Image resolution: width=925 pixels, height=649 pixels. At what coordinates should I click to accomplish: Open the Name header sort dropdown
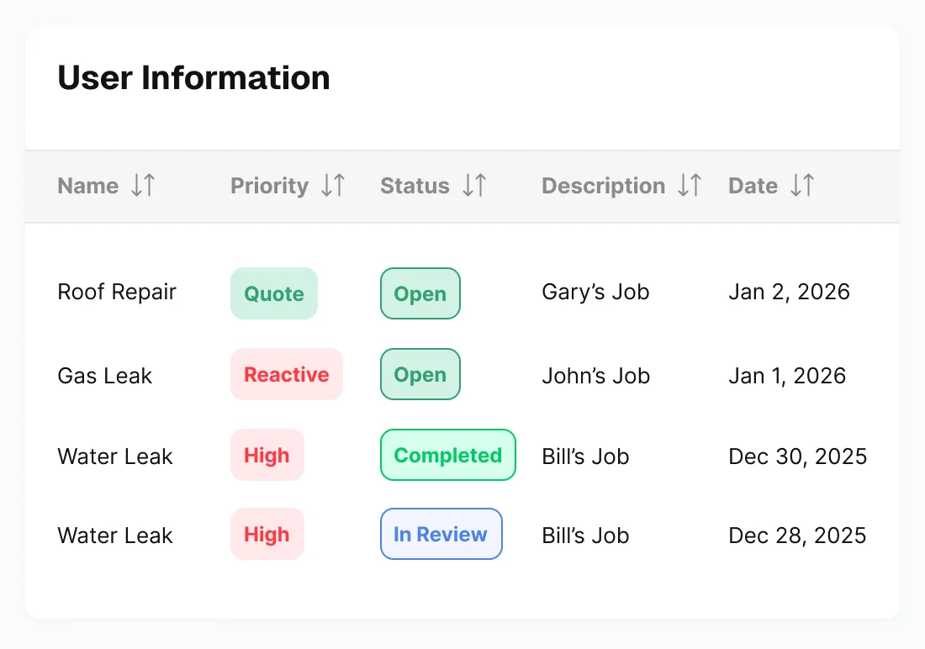tap(143, 186)
